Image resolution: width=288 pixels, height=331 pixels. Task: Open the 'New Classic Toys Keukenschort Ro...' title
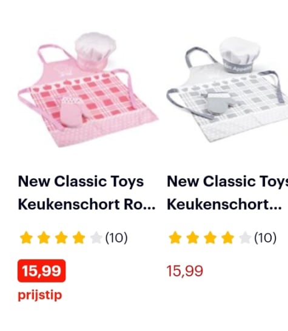(87, 193)
